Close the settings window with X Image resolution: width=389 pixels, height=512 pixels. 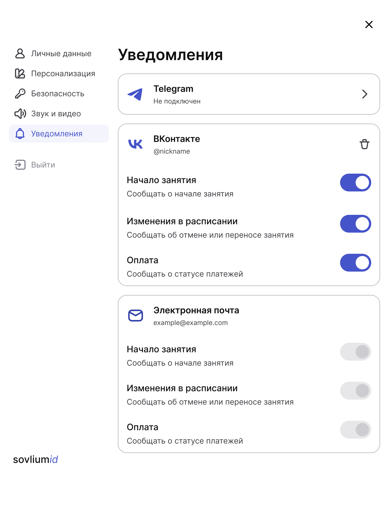(369, 24)
